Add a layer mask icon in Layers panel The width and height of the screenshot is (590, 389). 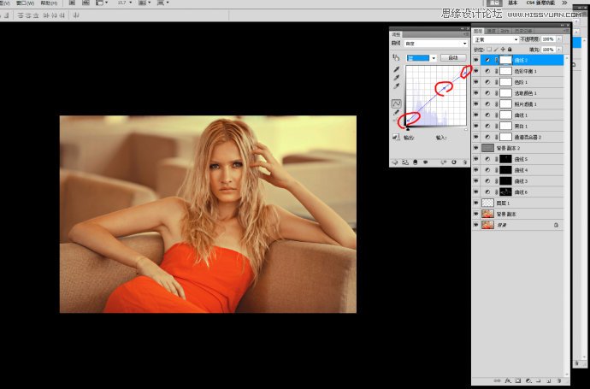(518, 380)
